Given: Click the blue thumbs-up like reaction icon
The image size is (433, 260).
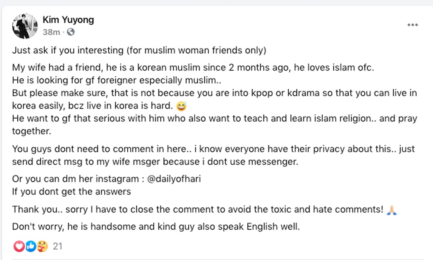Looking at the screenshot, I should [30, 246].
